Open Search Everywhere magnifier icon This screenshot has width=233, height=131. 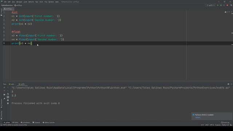coord(231,5)
